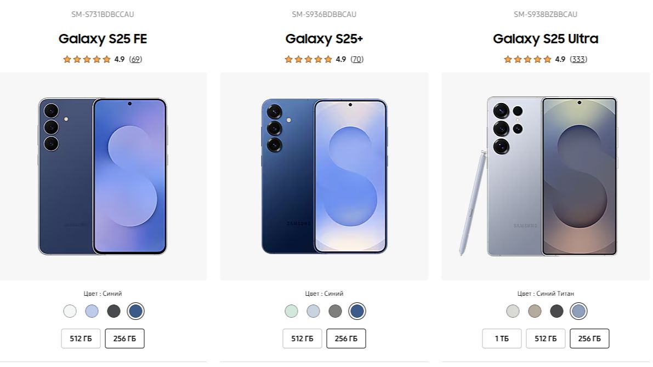Choose 512 ГБ storage for Galaxy S25 FE

point(81,339)
